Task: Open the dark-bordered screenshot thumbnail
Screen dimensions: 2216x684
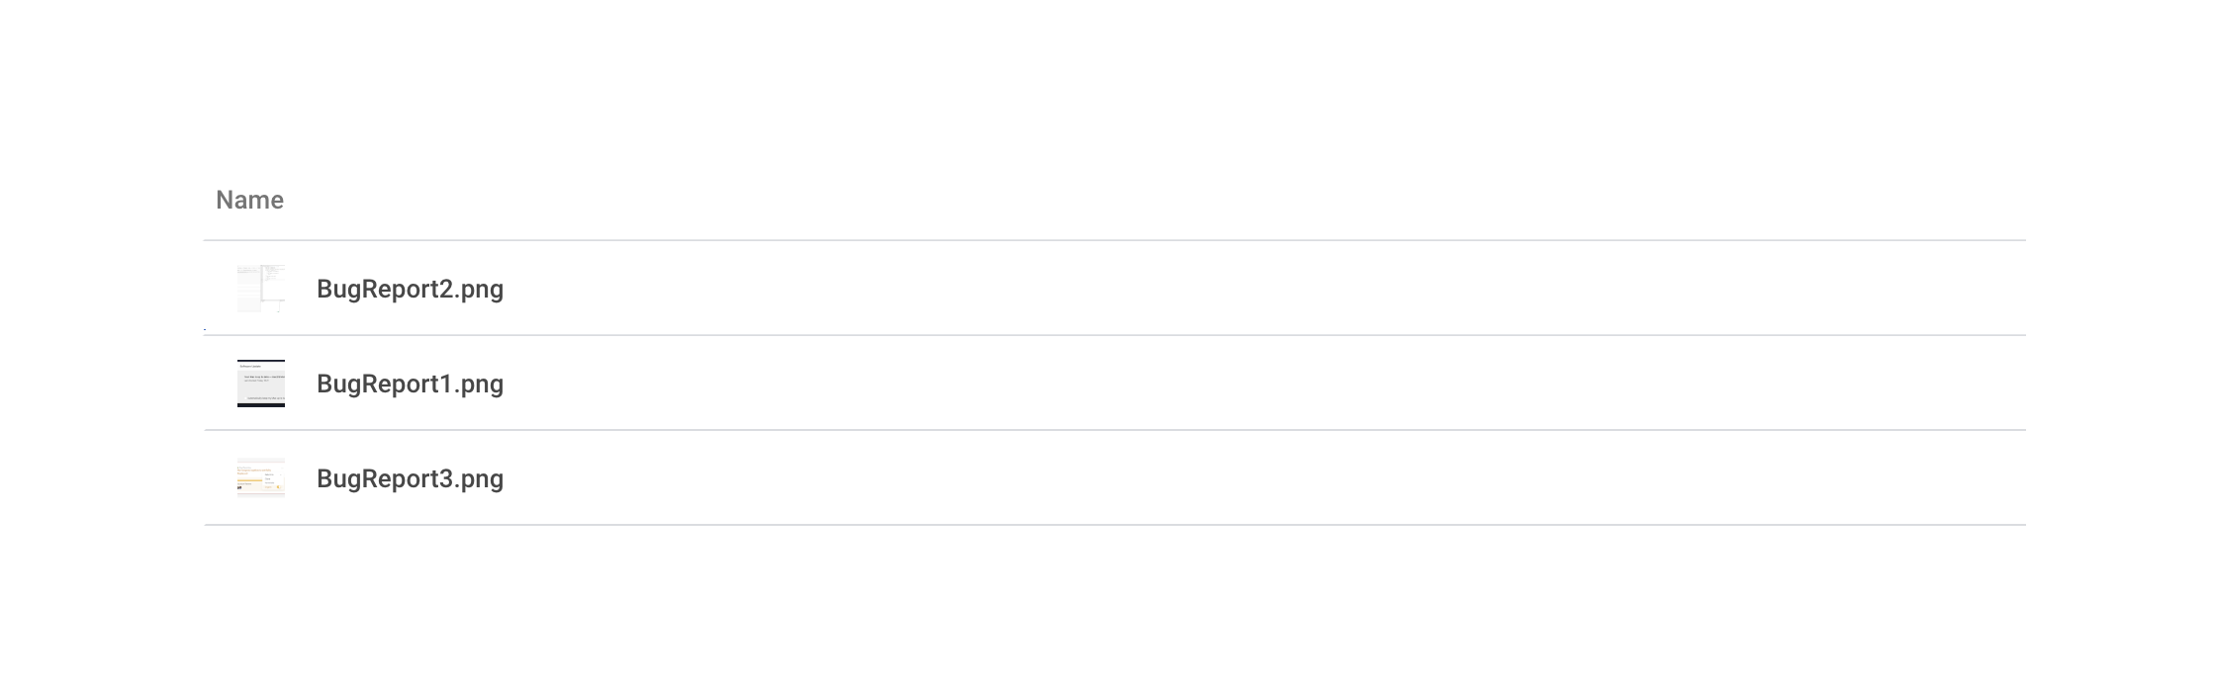Action: click(x=261, y=384)
